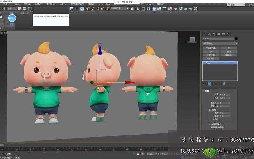Click the Render Production teapot icon
The height and width of the screenshot is (159, 254).
tap(186, 9)
